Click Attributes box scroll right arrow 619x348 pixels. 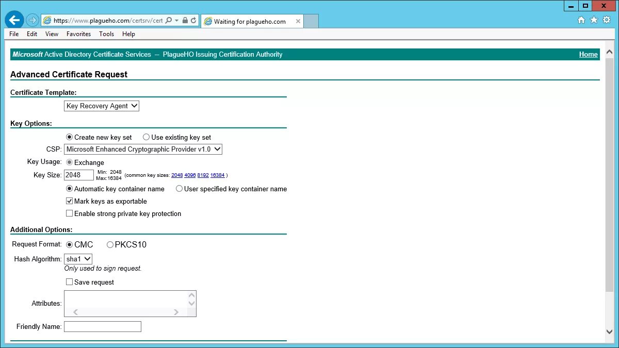point(176,312)
